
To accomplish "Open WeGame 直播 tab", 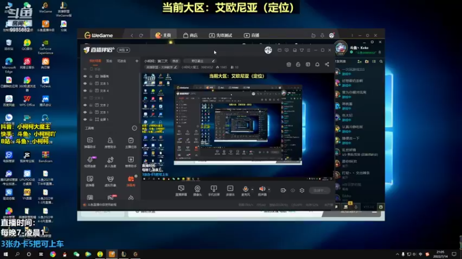I will click(251, 35).
